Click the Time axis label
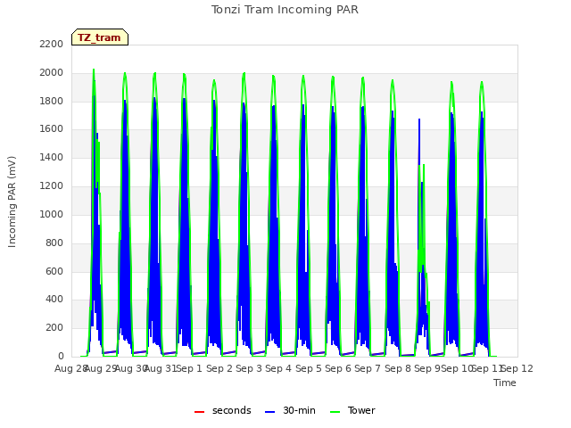The height and width of the screenshot is (428, 571). pos(505,383)
